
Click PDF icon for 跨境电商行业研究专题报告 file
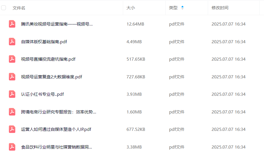point(12,112)
